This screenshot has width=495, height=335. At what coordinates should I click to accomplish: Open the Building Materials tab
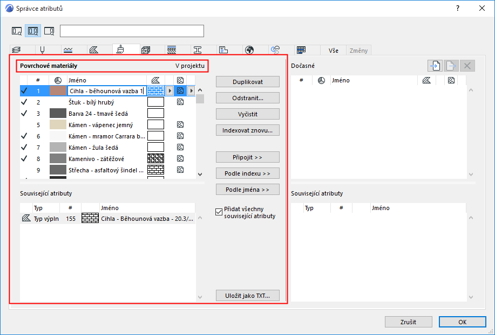pyautogui.click(x=146, y=50)
